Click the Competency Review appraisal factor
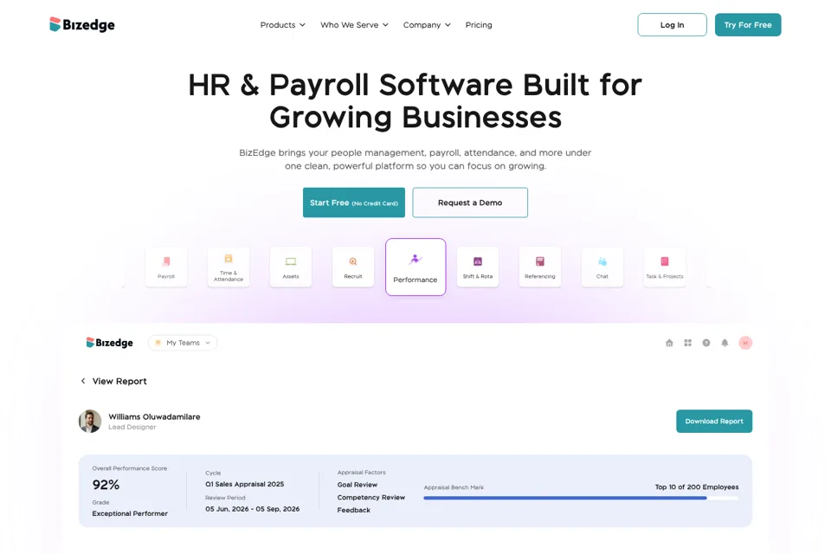 (x=371, y=497)
